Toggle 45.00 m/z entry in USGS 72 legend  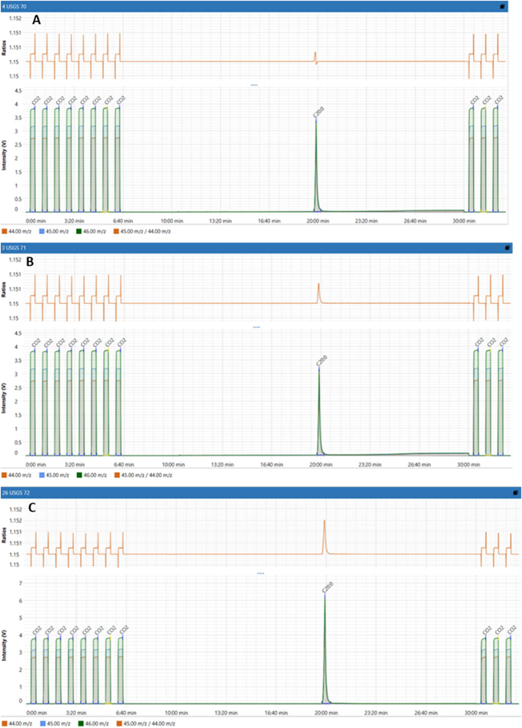(x=55, y=723)
